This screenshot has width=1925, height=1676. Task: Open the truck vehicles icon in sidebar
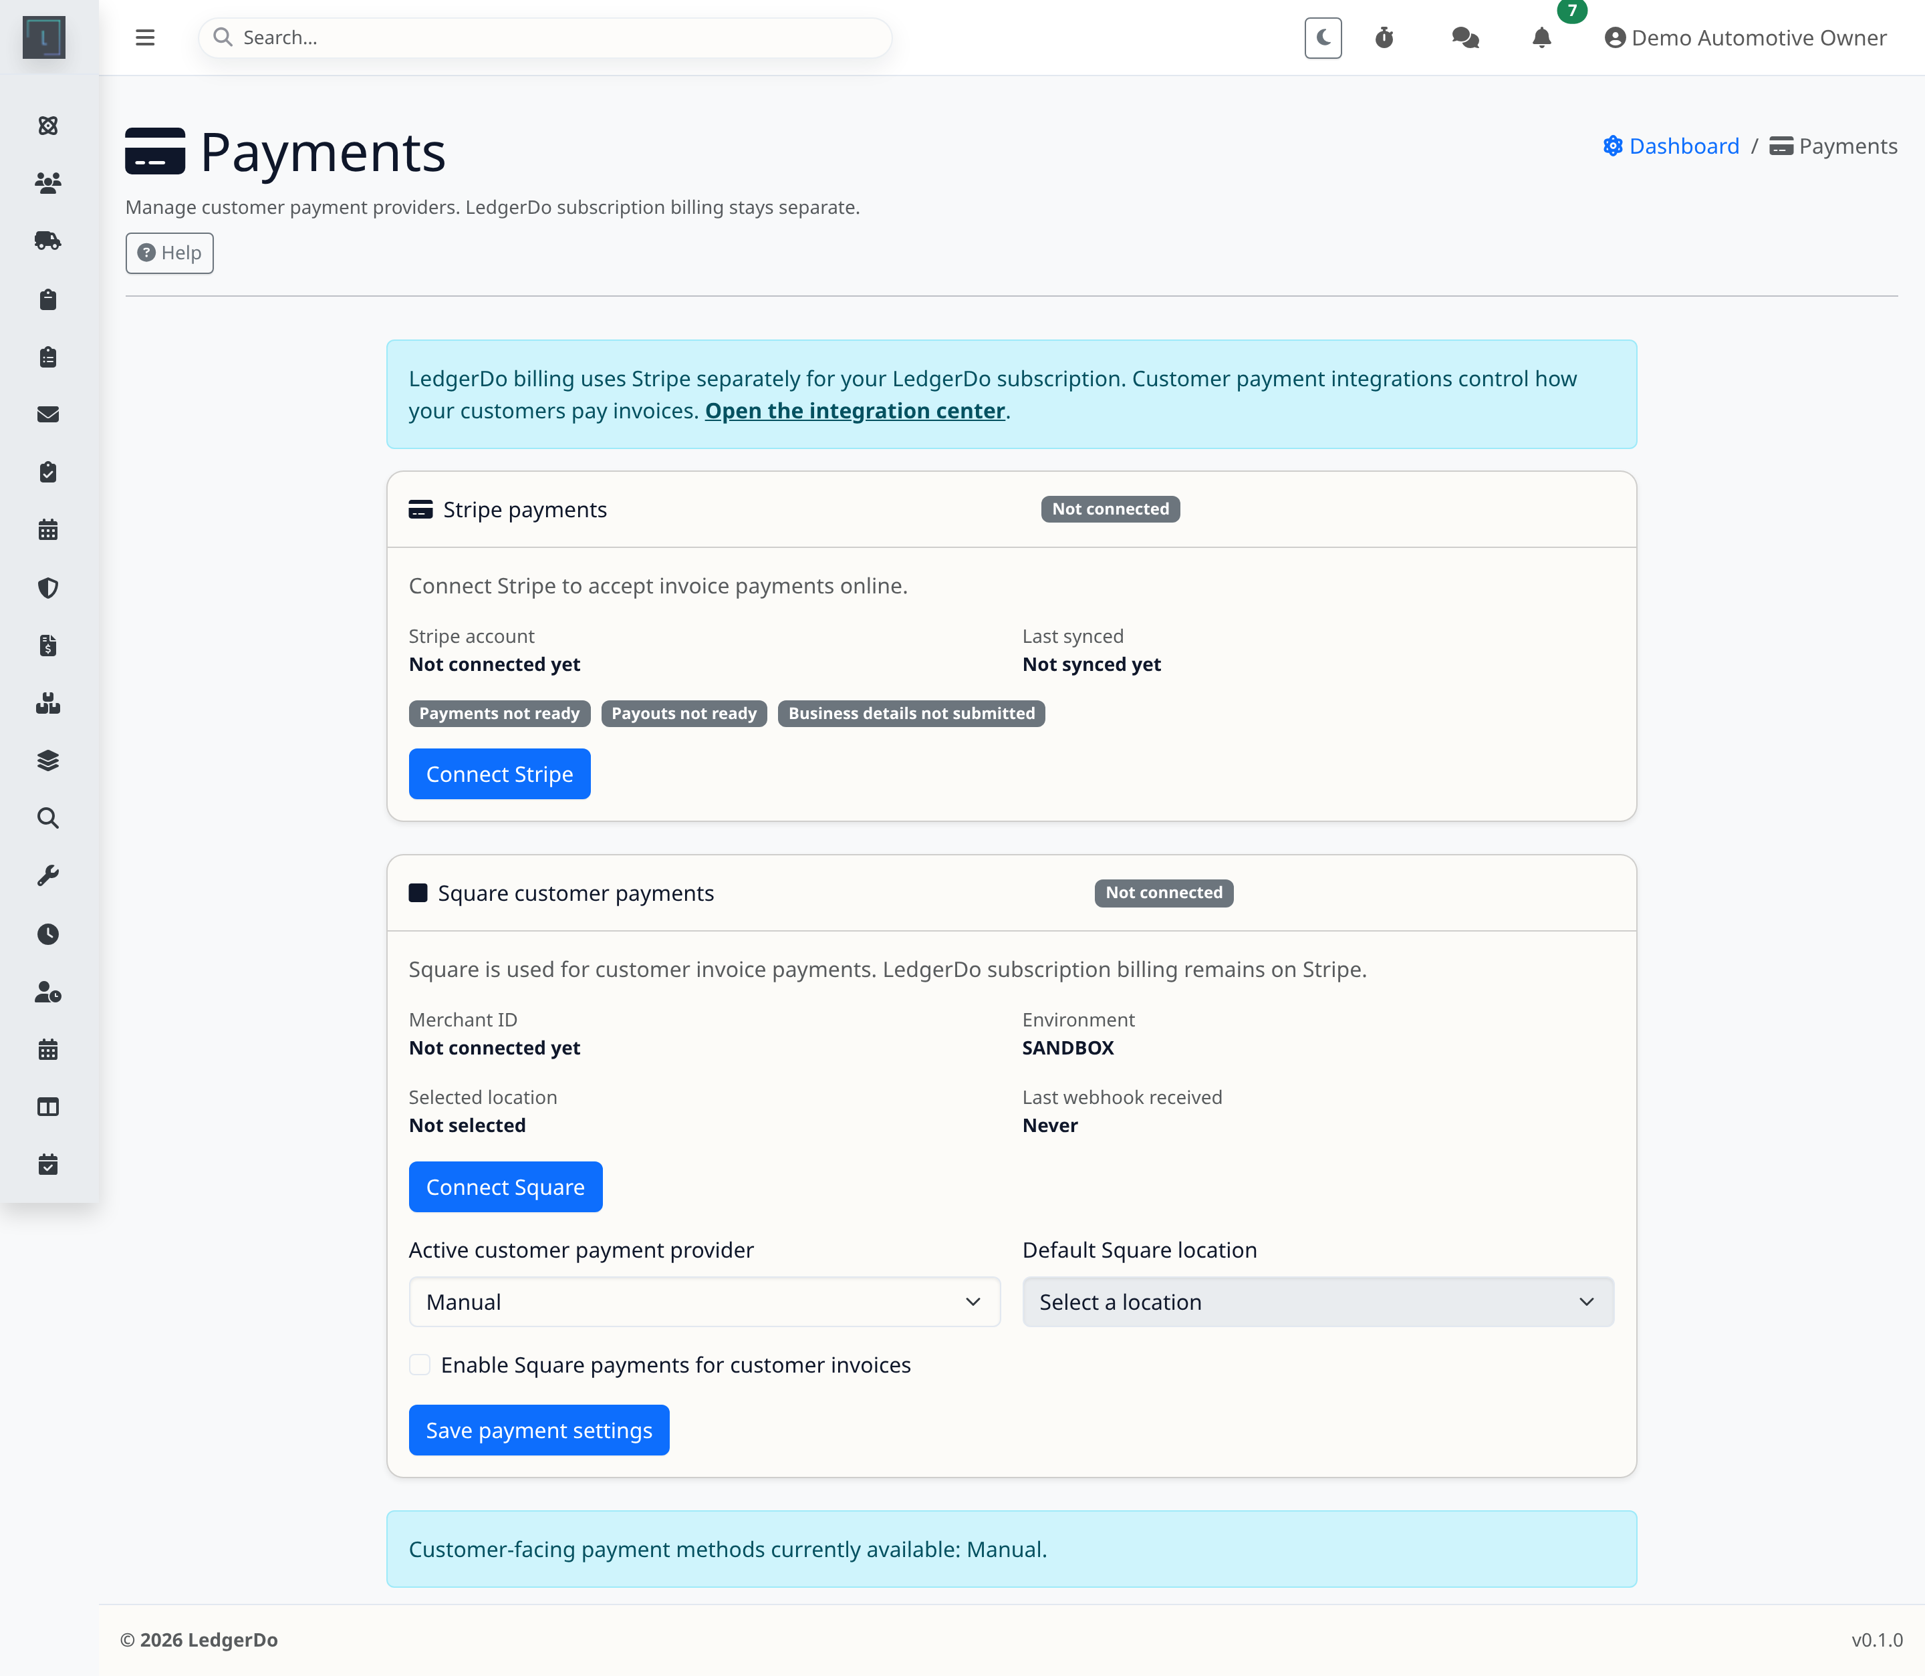point(47,241)
